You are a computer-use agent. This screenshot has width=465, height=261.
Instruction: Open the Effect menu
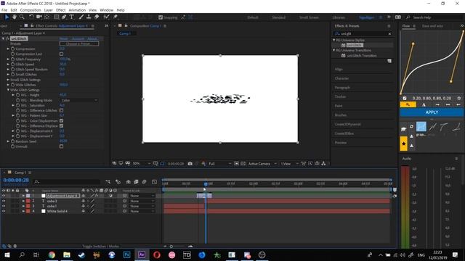pyautogui.click(x=60, y=10)
